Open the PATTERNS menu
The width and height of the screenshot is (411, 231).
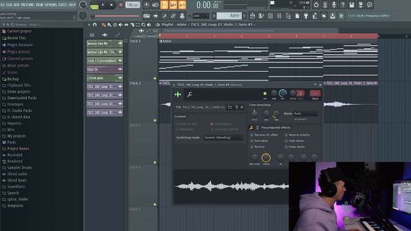click(x=28, y=4)
